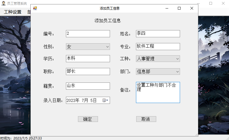Screen dimensions: 229x140
Task: Click the 编号 number input field
Action: point(88,34)
